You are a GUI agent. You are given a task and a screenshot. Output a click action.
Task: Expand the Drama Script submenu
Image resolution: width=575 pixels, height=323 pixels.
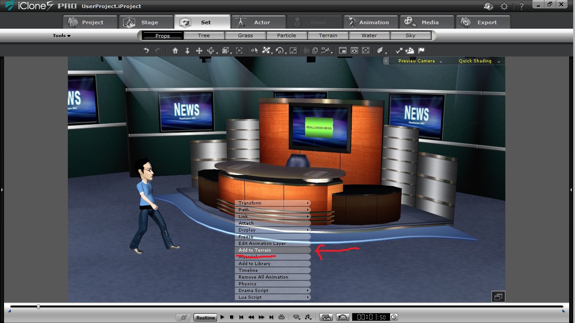pyautogui.click(x=273, y=291)
